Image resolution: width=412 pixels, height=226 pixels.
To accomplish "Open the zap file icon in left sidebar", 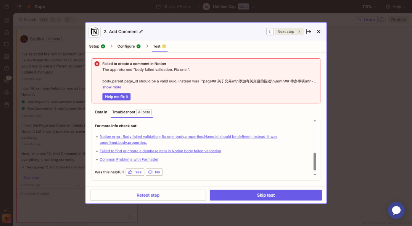I will point(6,32).
